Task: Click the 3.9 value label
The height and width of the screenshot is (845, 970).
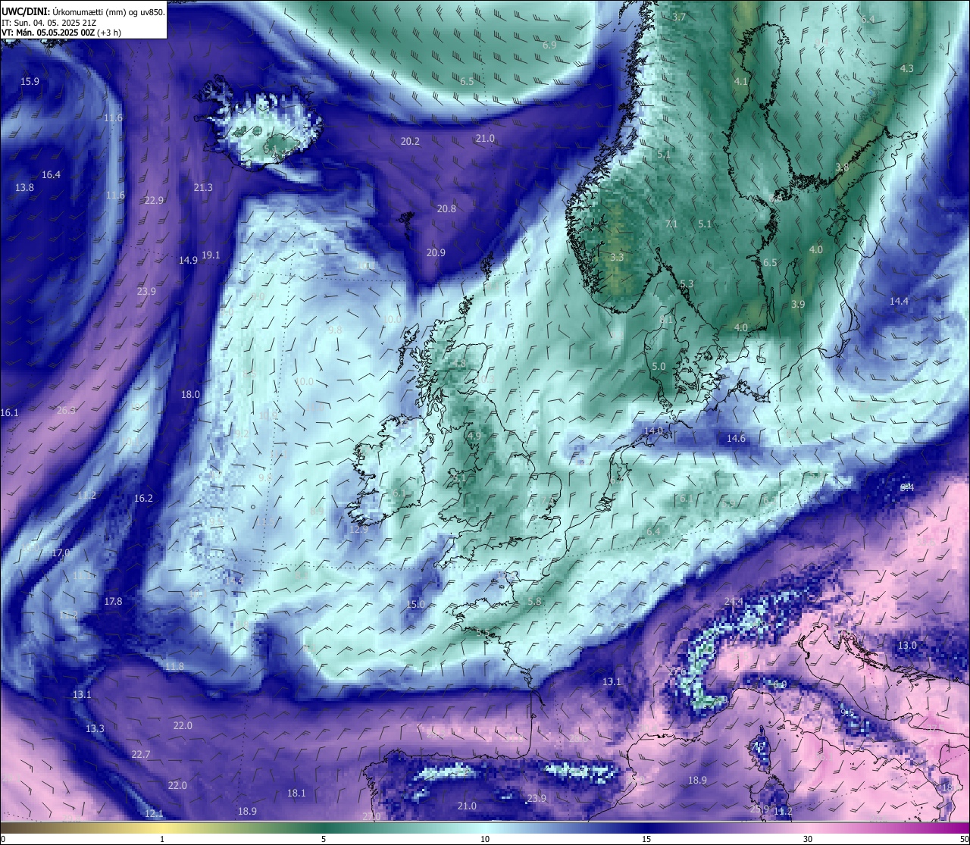Action: click(798, 304)
